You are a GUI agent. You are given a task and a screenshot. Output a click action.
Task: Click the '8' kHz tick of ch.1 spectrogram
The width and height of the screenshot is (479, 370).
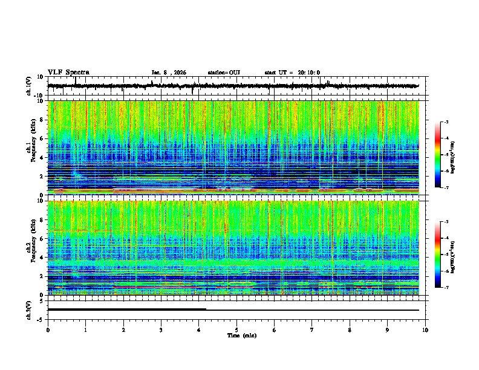42,120
